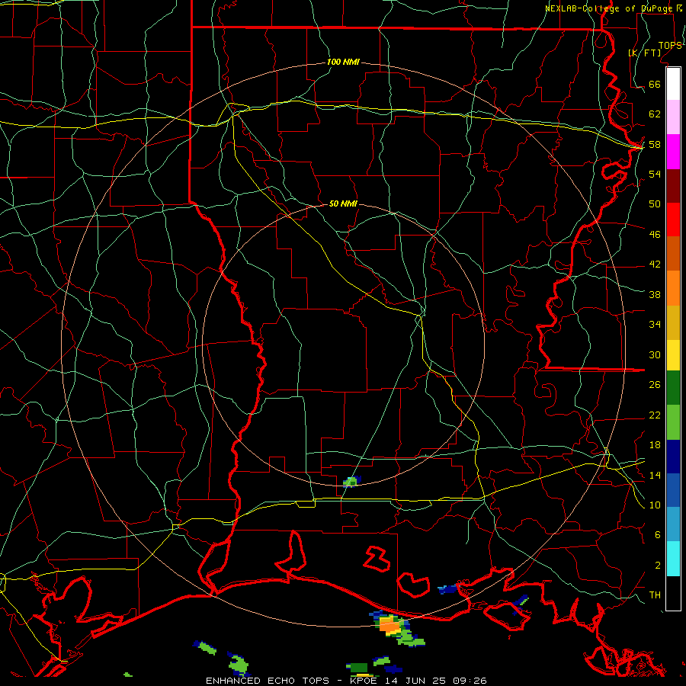Click the "22" scale label
The height and width of the screenshot is (686, 686).
pos(655,415)
